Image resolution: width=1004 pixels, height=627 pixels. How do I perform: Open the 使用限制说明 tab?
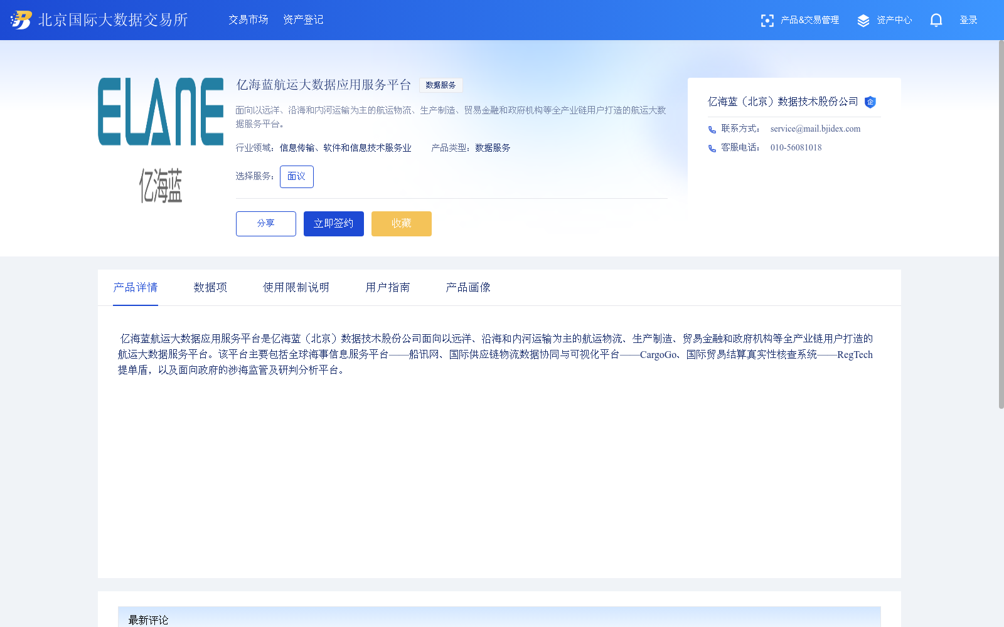click(x=296, y=288)
